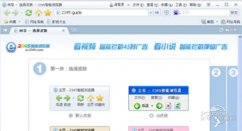
Task: Open the 影视大全 bookmark link
Action: tap(56, 22)
